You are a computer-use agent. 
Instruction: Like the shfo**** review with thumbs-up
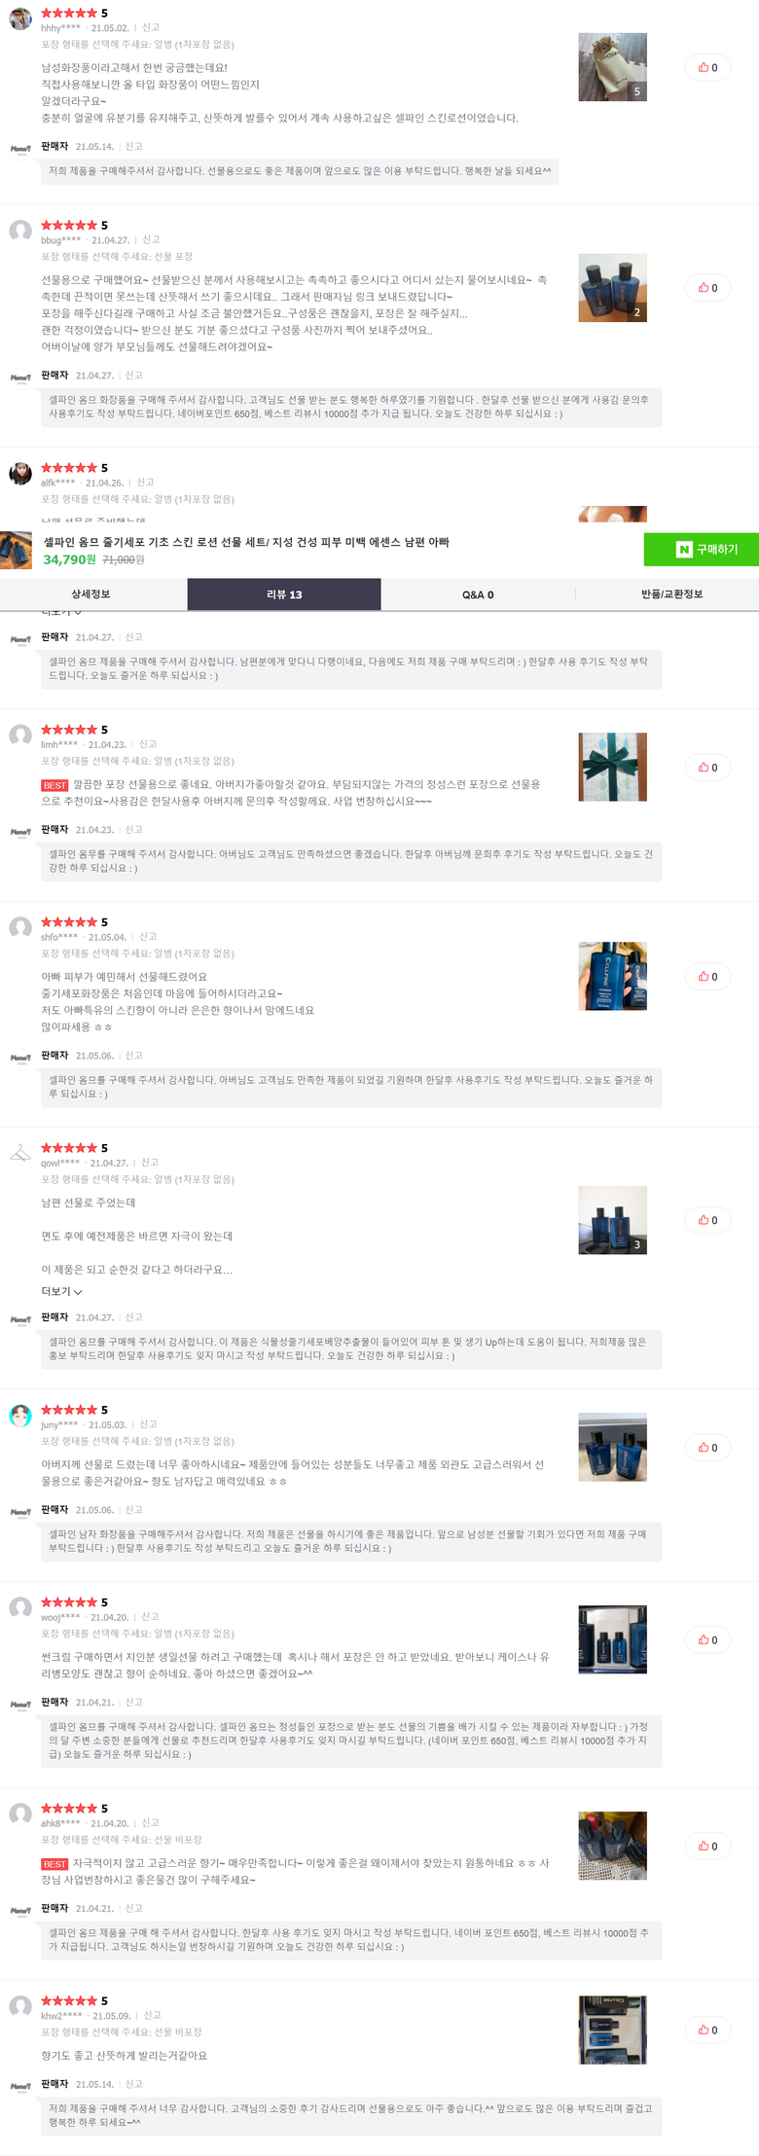(708, 977)
